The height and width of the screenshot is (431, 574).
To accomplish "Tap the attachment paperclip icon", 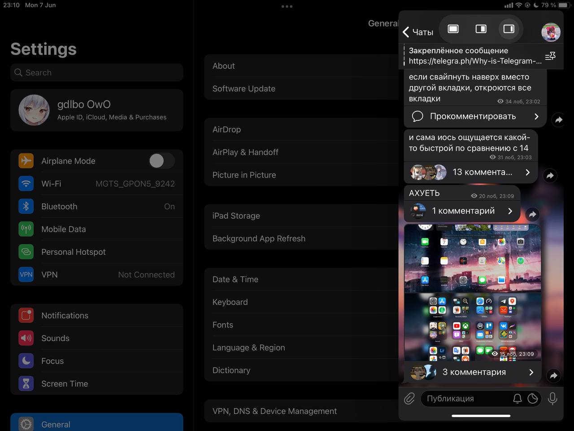I will (409, 399).
